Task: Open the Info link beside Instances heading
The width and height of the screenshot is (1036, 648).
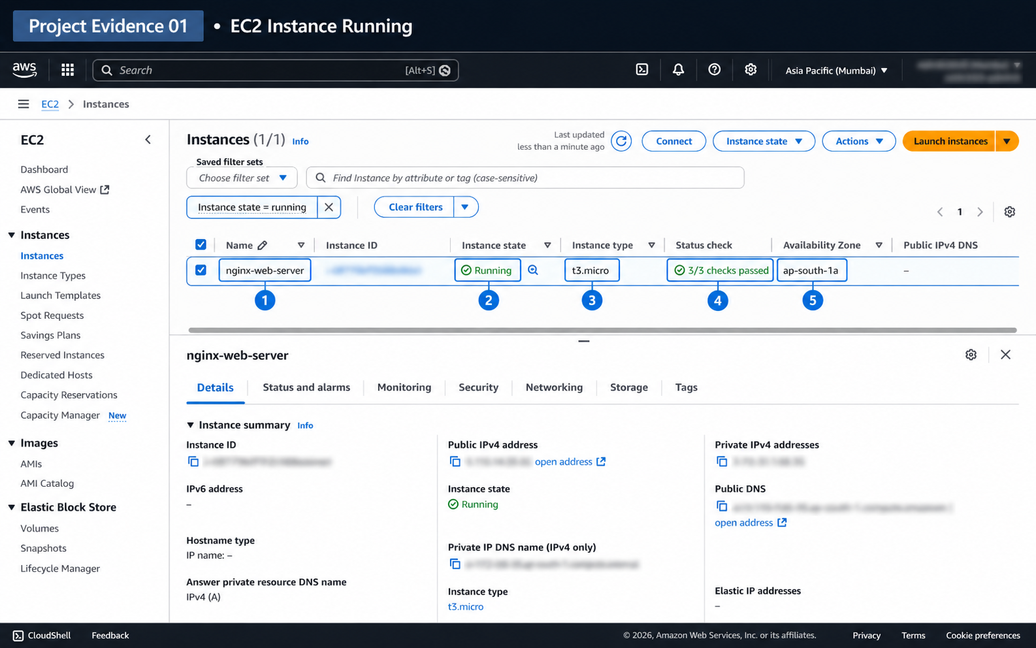Action: point(300,141)
